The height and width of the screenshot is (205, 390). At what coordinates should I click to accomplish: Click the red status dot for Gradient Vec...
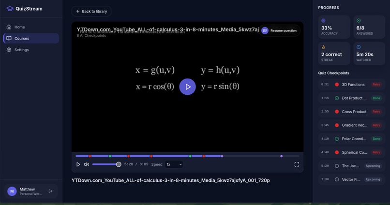(337, 125)
